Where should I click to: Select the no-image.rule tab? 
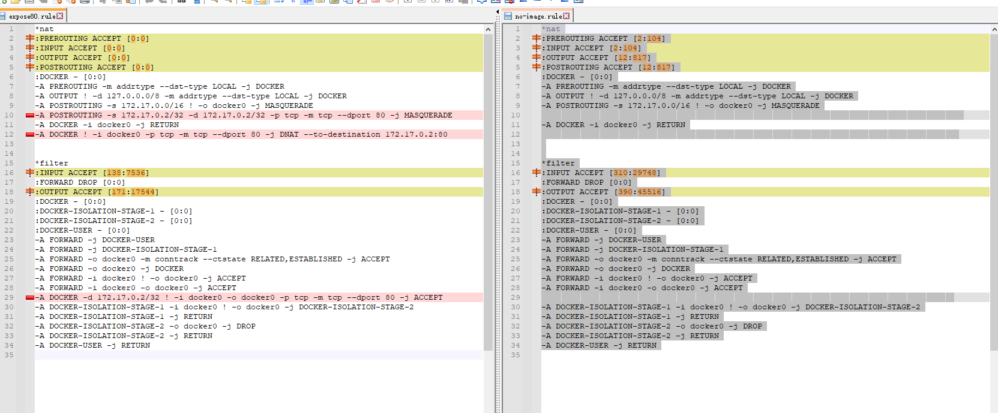[538, 16]
